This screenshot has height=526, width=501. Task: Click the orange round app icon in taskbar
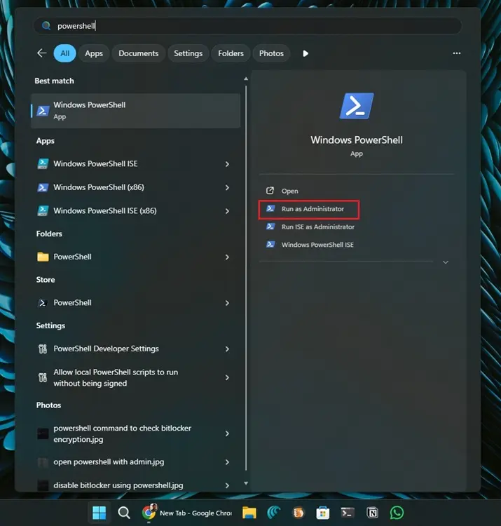[298, 513]
